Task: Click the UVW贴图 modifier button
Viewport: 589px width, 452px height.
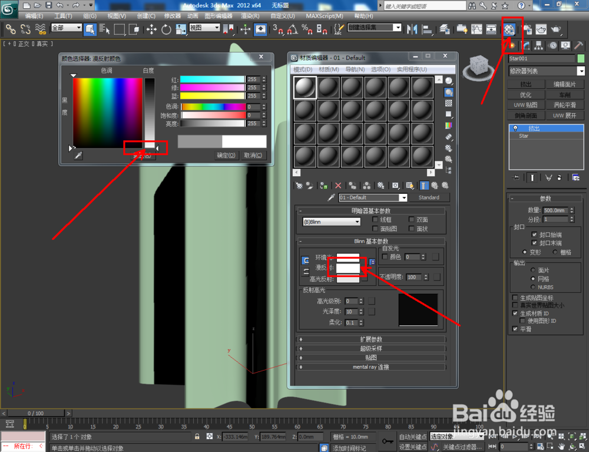Action: point(526,105)
